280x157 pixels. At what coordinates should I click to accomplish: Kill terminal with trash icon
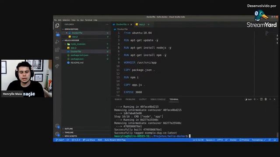[x=266, y=99]
